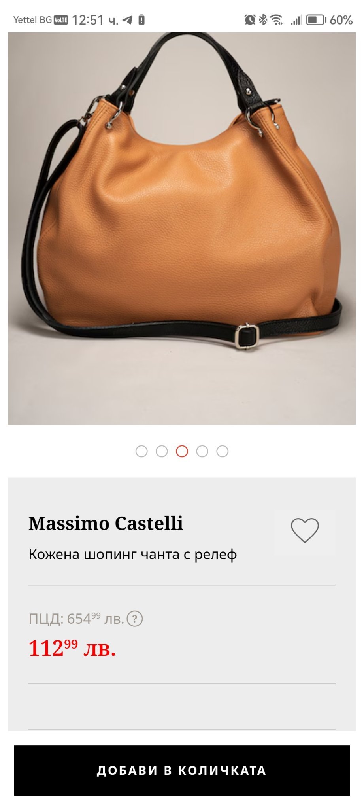Open the Massimo Castelli brand link
The image size is (364, 810).
point(106,523)
